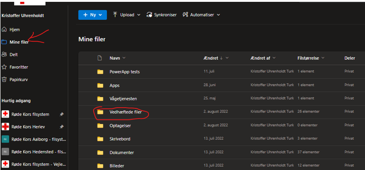Open the PowerApp tests folder
Viewport: 365px width, 170px height.
[124, 72]
